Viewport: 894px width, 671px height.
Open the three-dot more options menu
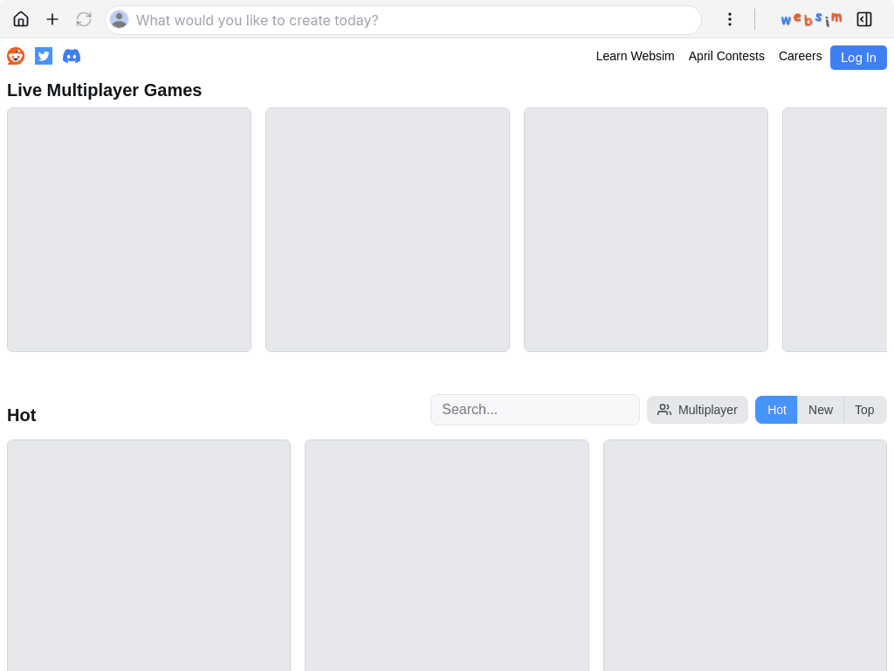[730, 19]
